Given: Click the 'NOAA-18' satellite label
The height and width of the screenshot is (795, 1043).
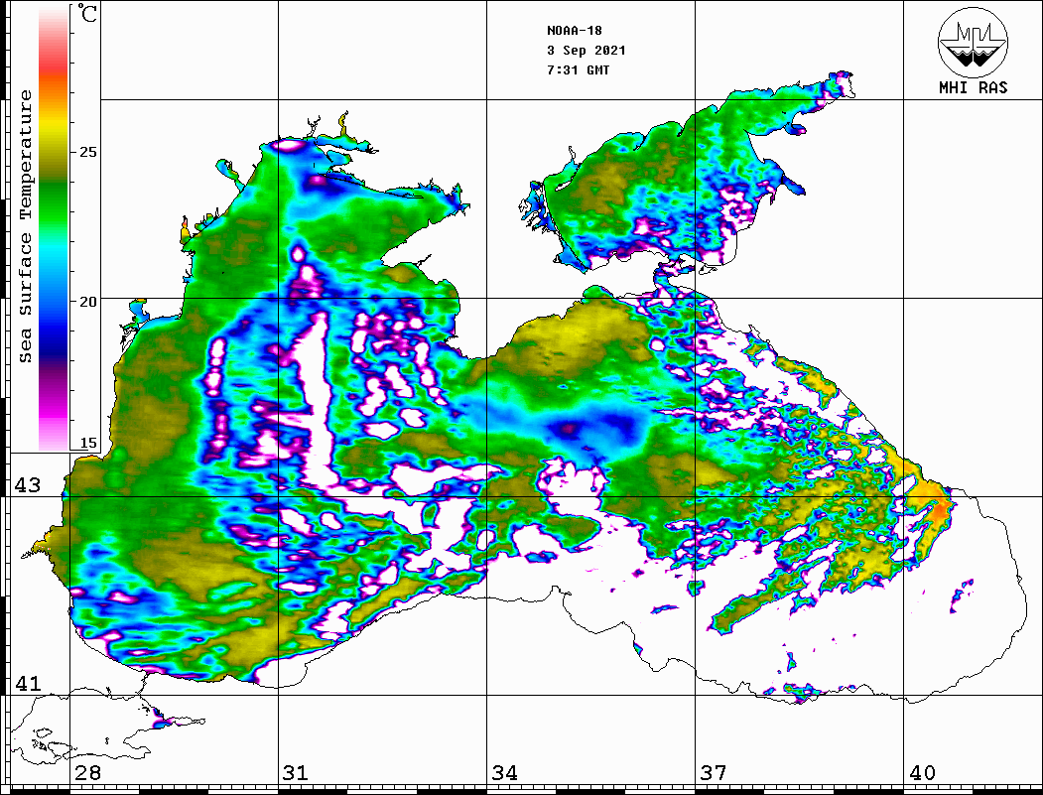Looking at the screenshot, I should pos(575,31).
